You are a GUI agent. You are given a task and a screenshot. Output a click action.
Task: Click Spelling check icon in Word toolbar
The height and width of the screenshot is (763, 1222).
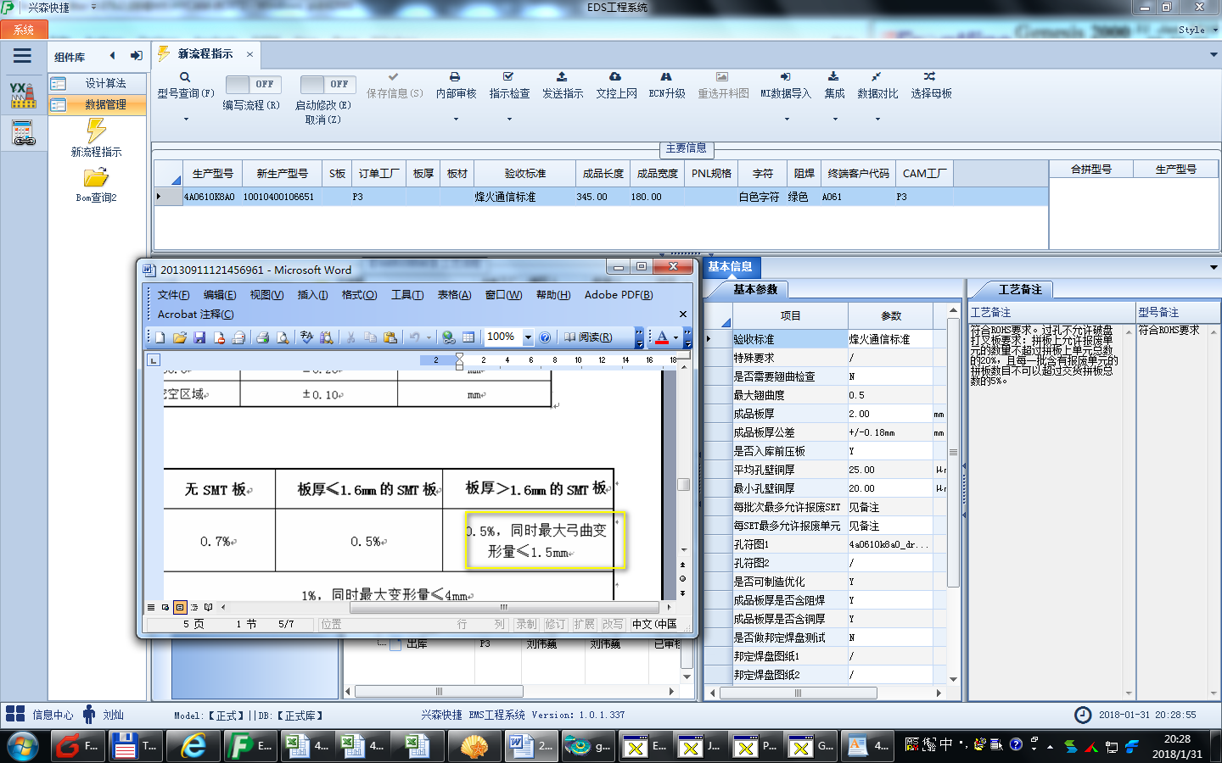pos(306,337)
